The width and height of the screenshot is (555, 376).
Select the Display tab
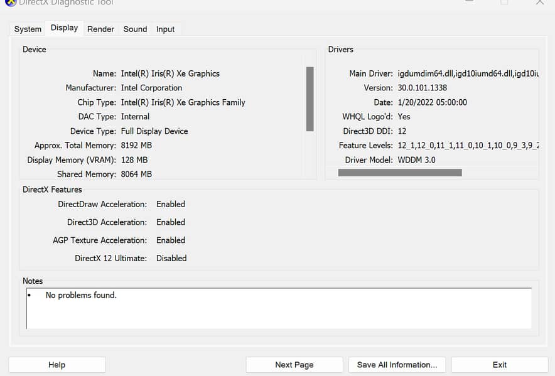click(x=65, y=28)
